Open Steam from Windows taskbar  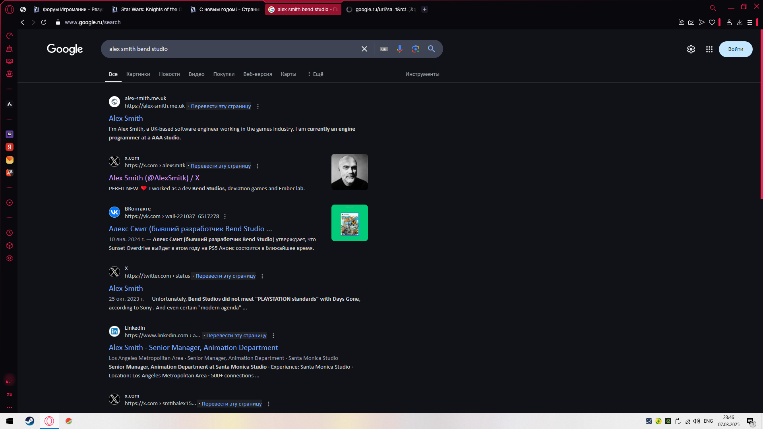point(30,421)
